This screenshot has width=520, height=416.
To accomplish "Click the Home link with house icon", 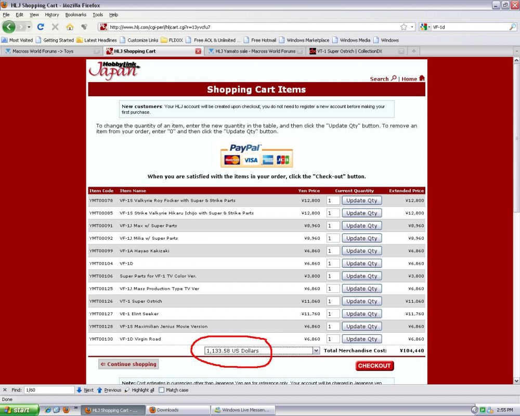I will tap(413, 79).
